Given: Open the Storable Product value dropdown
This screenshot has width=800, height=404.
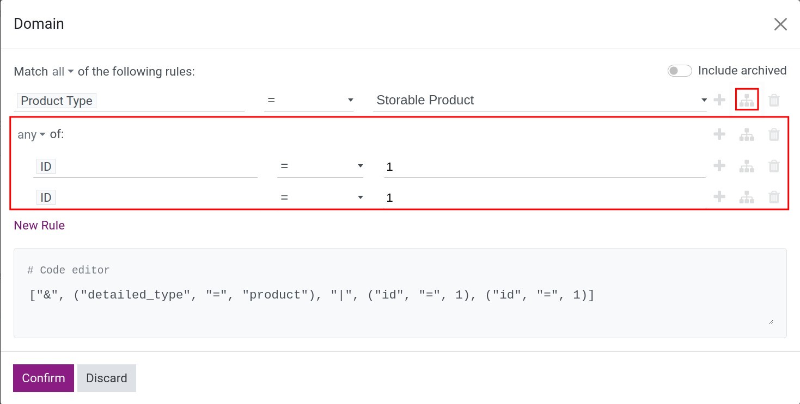Looking at the screenshot, I should pos(539,100).
